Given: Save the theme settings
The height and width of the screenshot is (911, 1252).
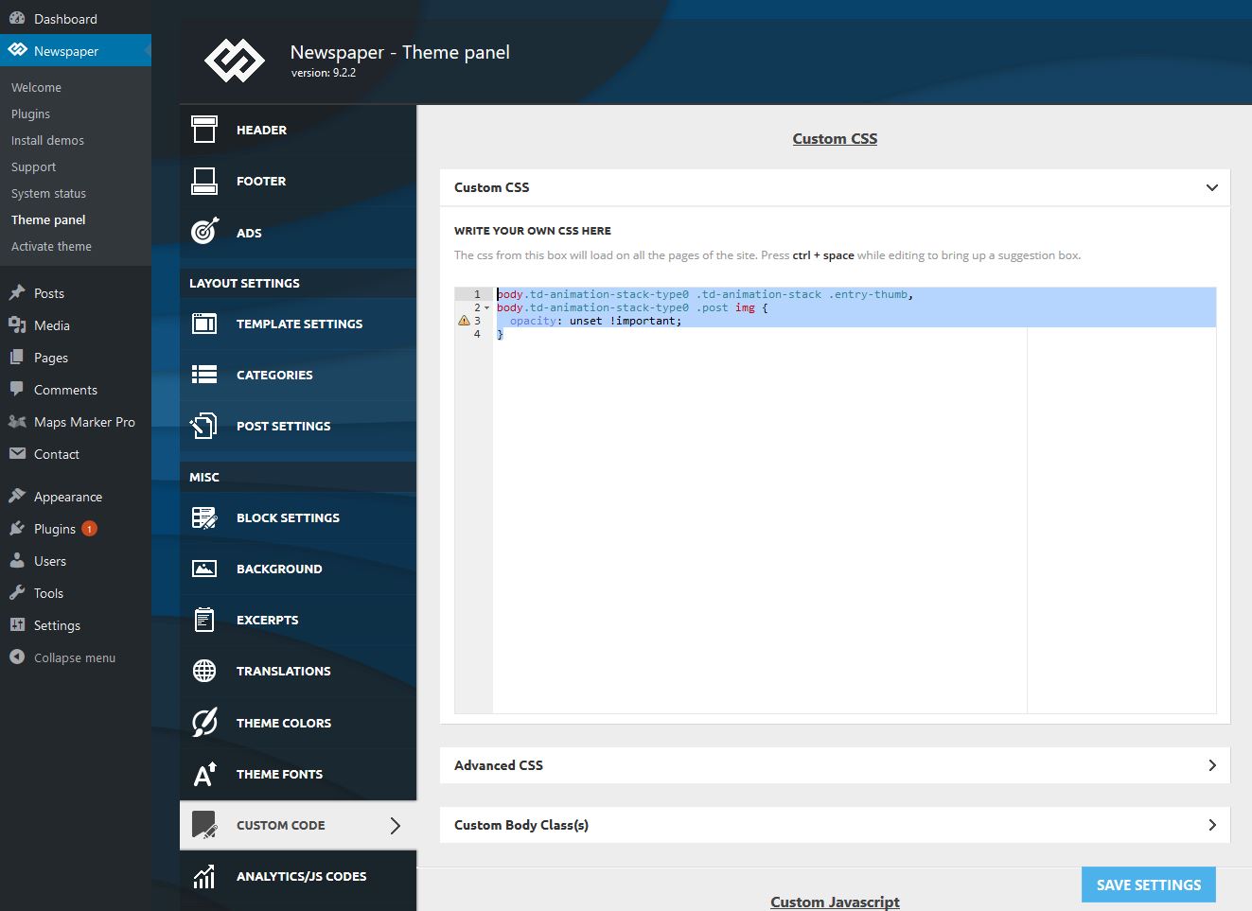Looking at the screenshot, I should pyautogui.click(x=1148, y=885).
